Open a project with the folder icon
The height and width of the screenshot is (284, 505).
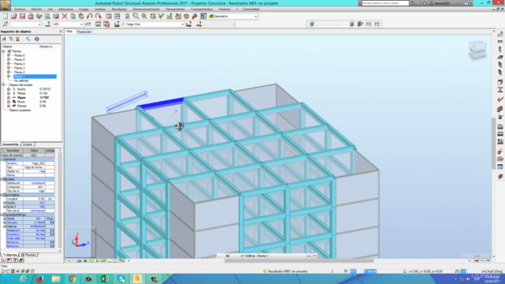[x=14, y=16]
